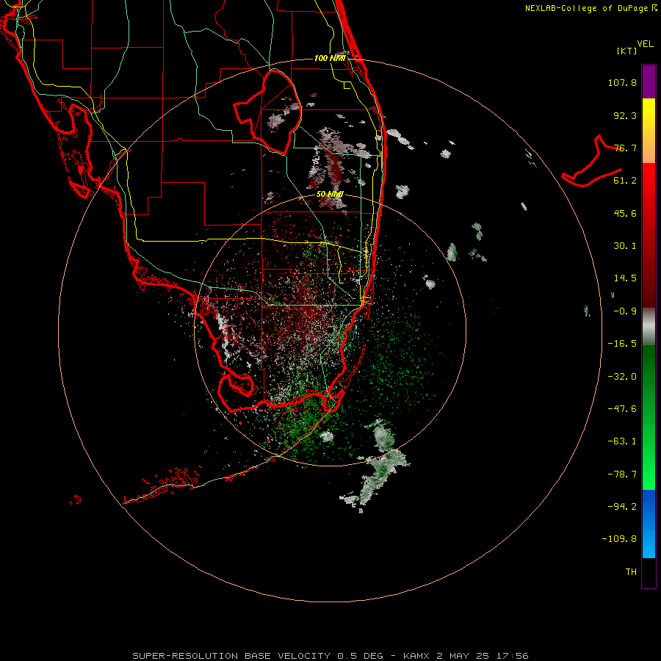Click the TH threshold label

(631, 571)
